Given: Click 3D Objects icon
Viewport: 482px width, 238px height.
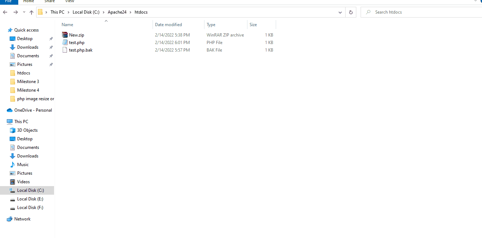Looking at the screenshot, I should pyautogui.click(x=13, y=130).
